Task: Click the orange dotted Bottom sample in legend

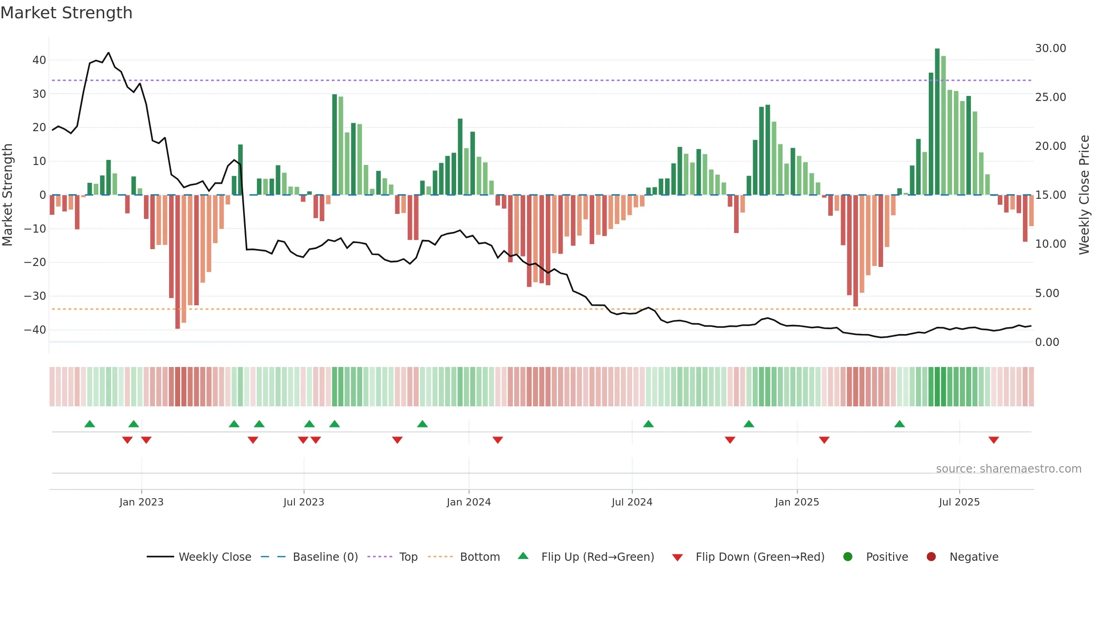Action: pos(441,557)
